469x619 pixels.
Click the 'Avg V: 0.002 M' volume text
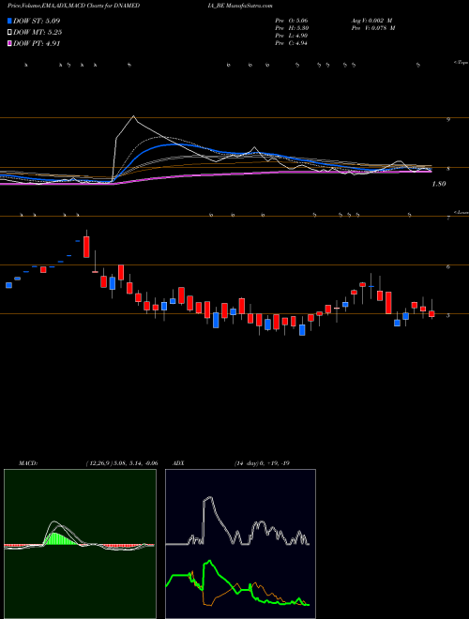(x=371, y=20)
